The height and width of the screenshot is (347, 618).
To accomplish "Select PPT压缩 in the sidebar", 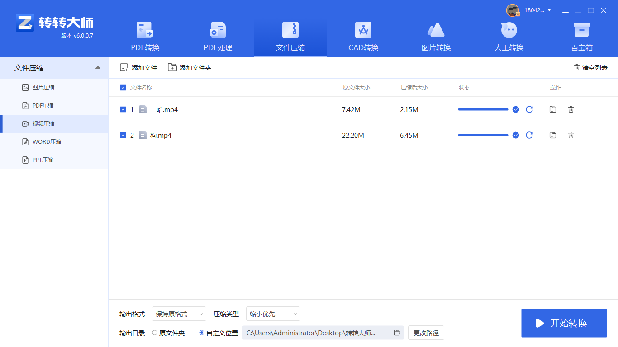I will coord(54,160).
